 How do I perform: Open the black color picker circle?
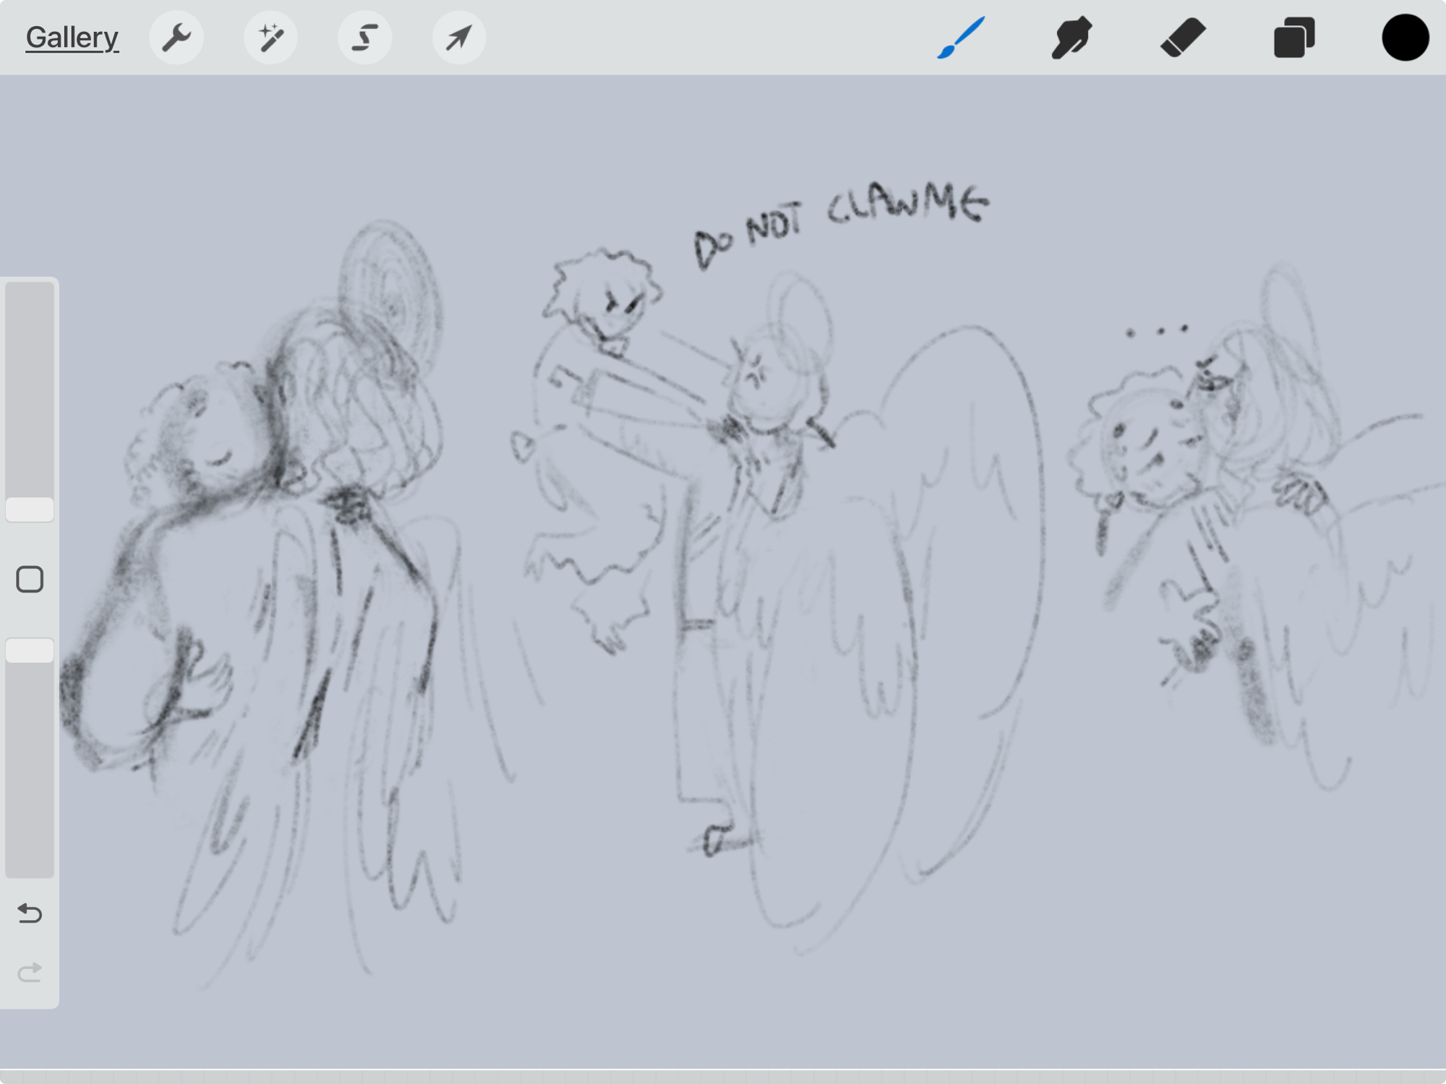click(1405, 38)
